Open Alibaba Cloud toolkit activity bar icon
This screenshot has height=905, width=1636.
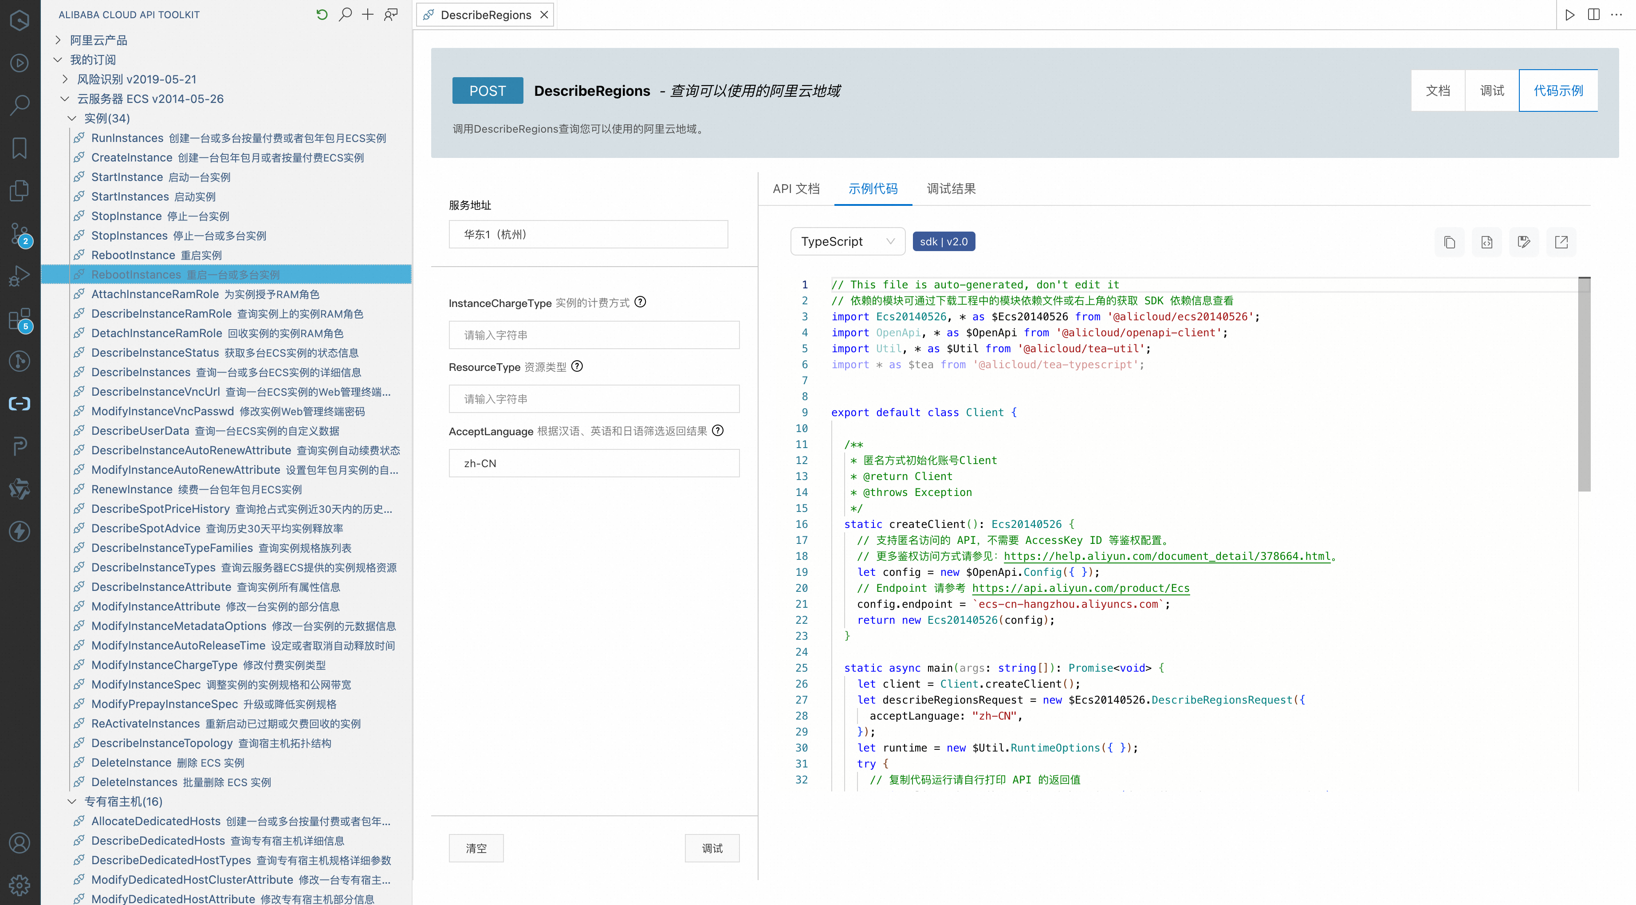20,403
